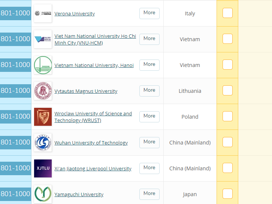The image size is (272, 204).
Task: Open Wroclaw University of Science and Technology link
Action: 93,117
